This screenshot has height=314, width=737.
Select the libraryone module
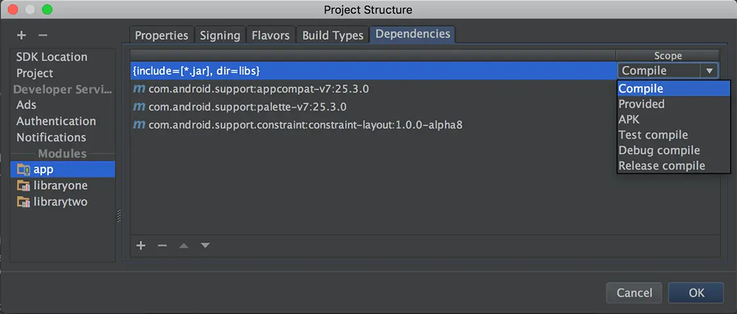pos(60,186)
